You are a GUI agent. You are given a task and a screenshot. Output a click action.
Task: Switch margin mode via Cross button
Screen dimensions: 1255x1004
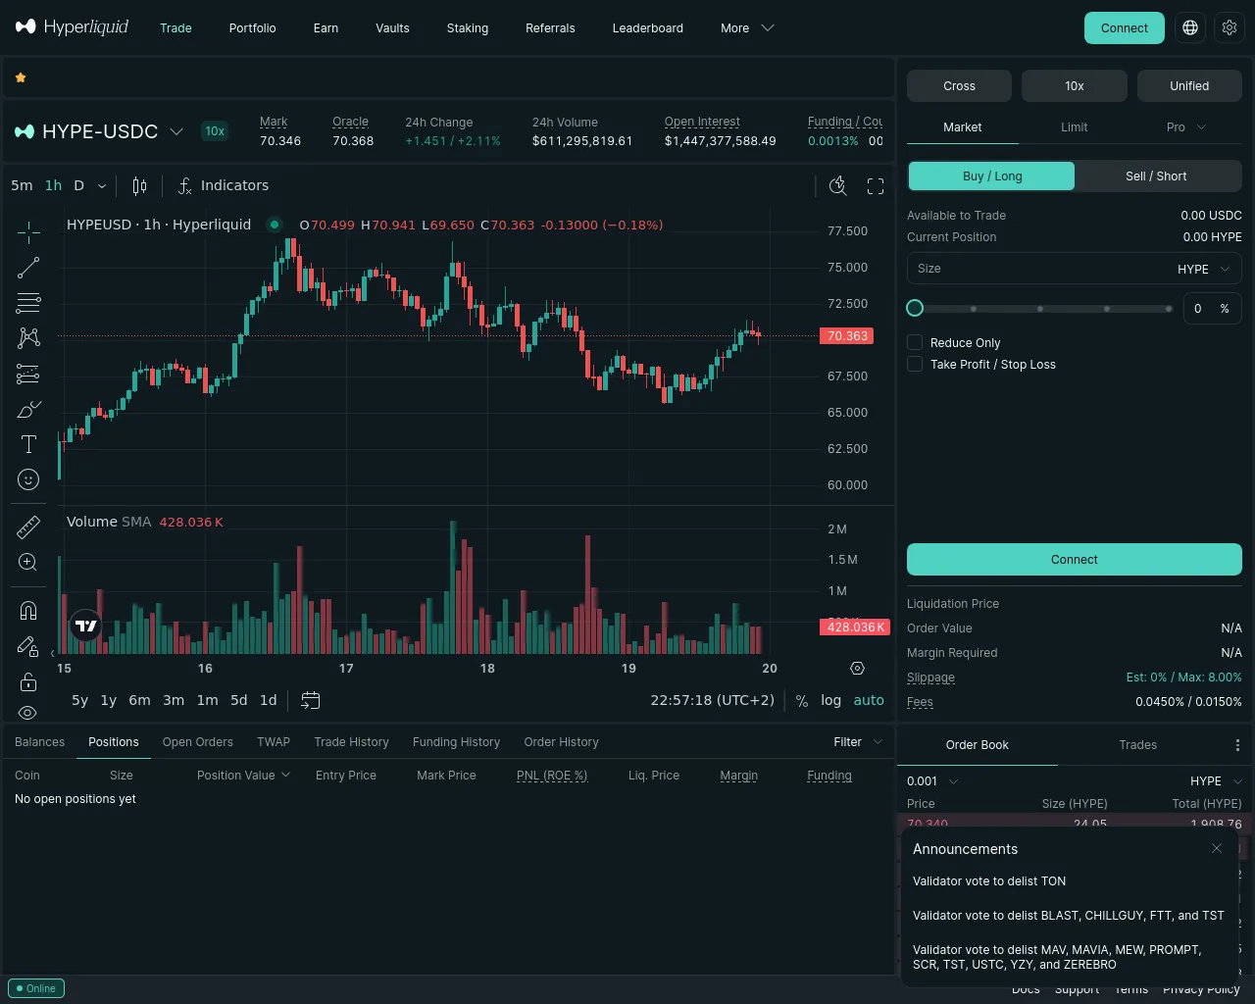point(959,86)
